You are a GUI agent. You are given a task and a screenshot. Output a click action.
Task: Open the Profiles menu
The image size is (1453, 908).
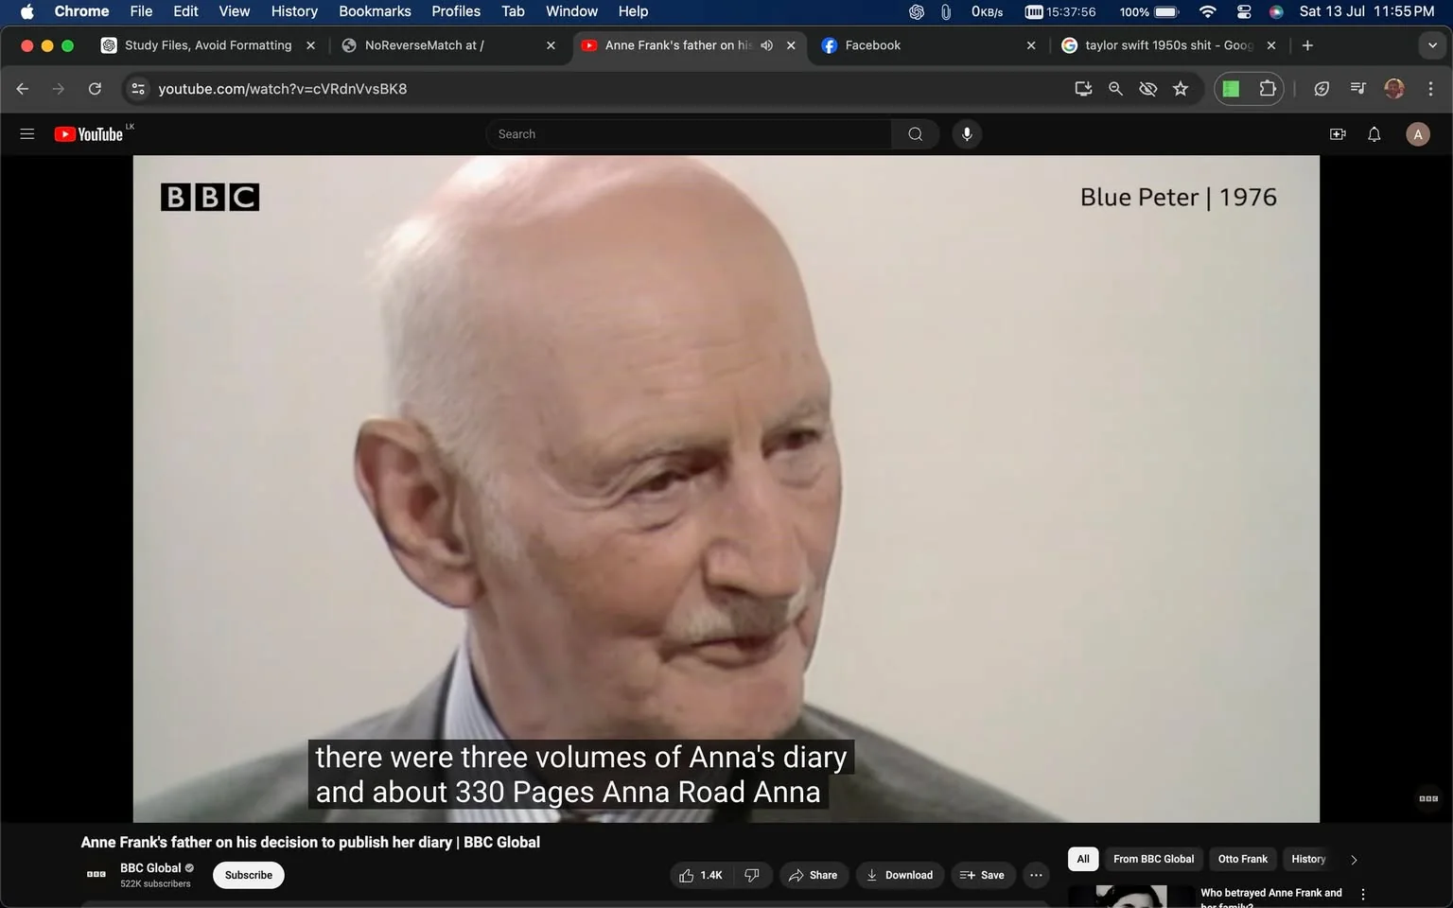click(x=456, y=11)
